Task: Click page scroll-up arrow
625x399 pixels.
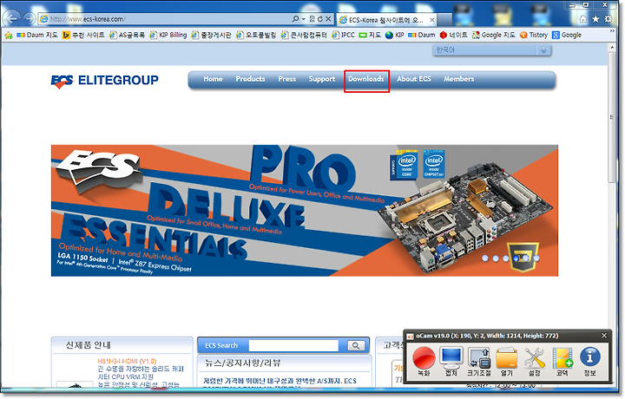Action: pyautogui.click(x=612, y=48)
